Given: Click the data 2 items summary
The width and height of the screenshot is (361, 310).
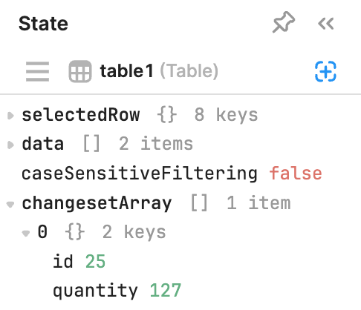Looking at the screenshot, I should click(x=137, y=144).
